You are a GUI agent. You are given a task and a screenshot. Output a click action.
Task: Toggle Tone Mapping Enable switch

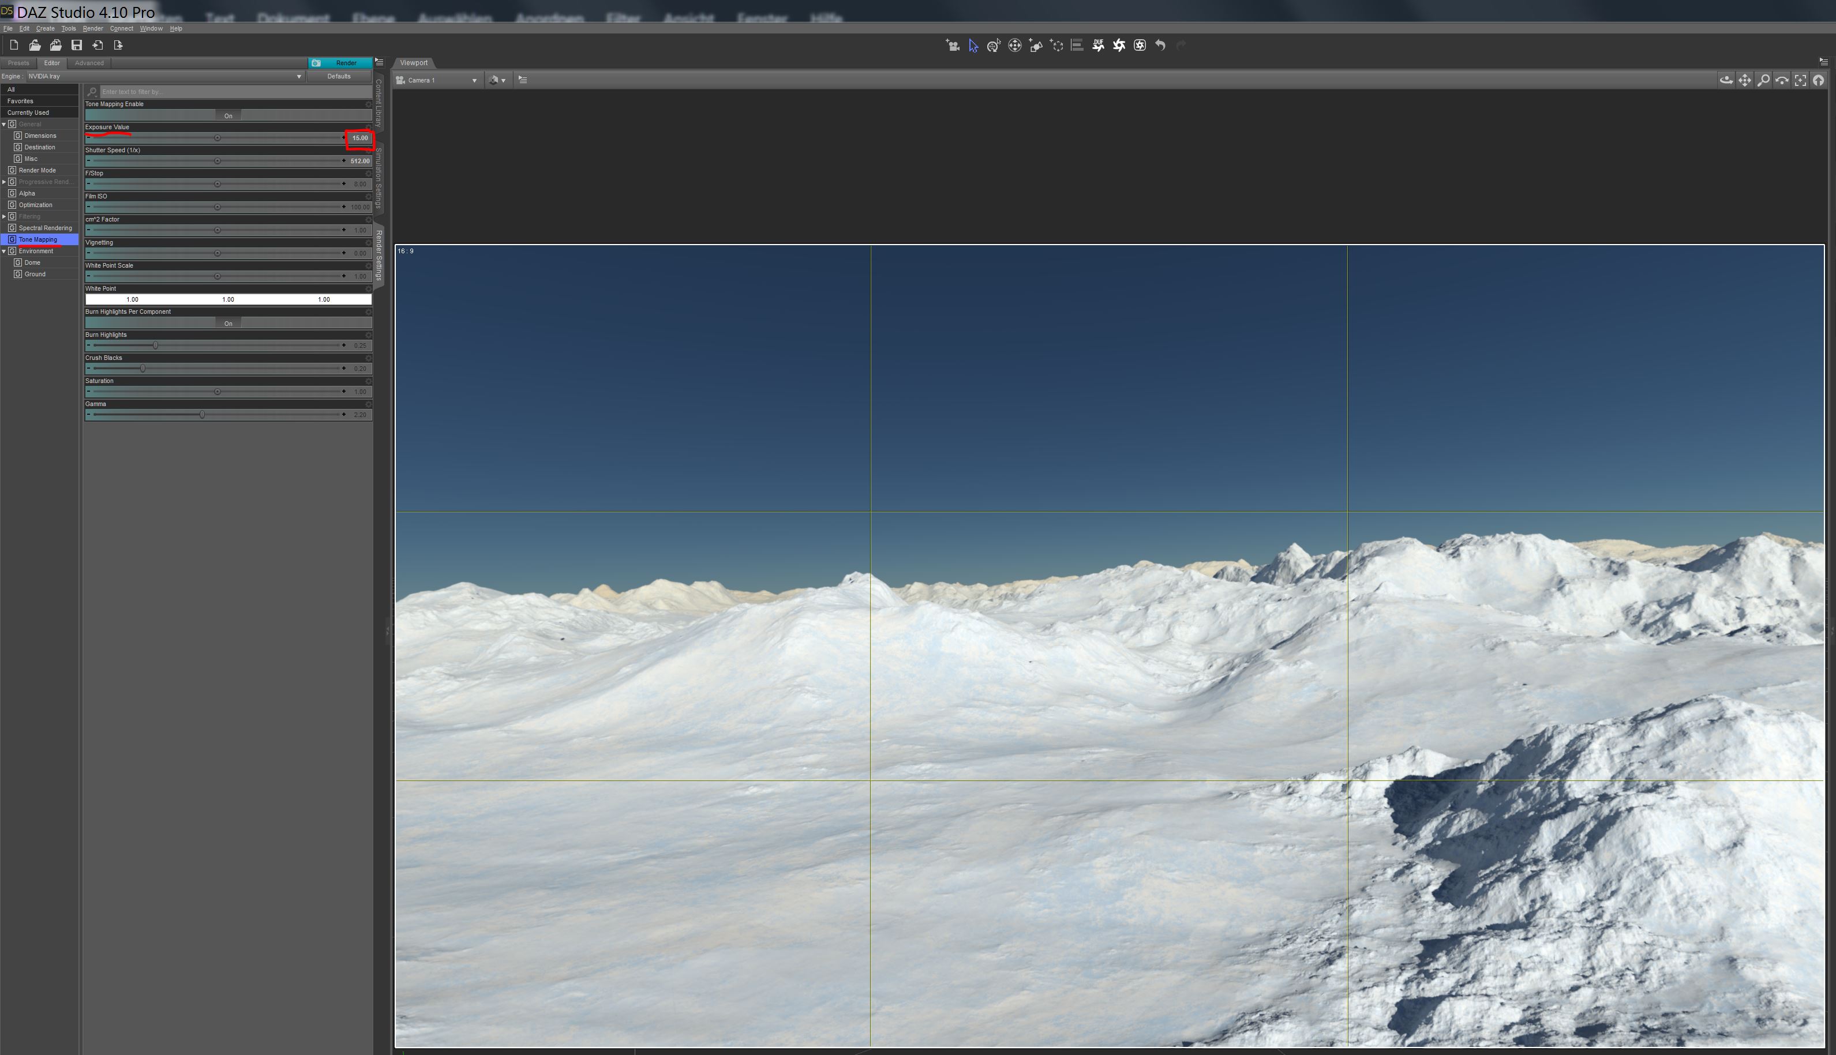(228, 116)
